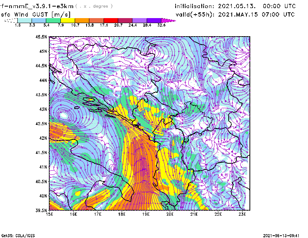
Task: Click the legend value 28.4
Action: (147, 25)
